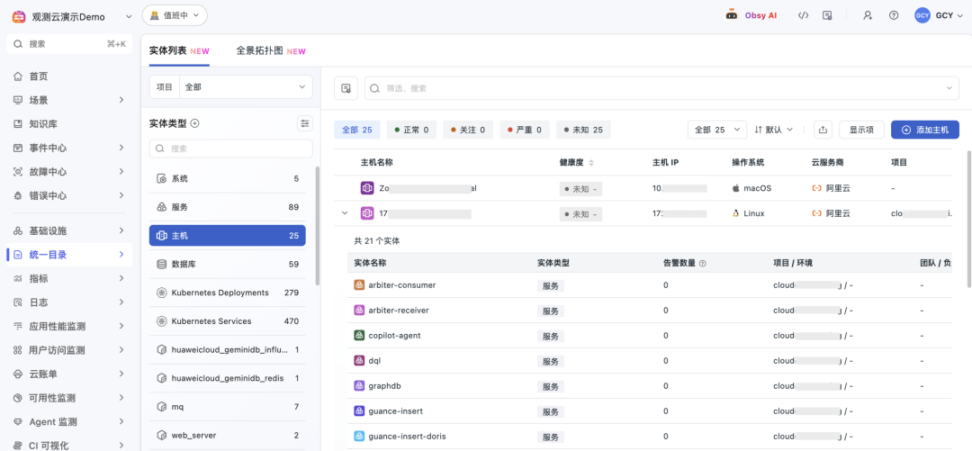Open the invite member icon in header
This screenshot has height=451, width=972.
coord(868,15)
